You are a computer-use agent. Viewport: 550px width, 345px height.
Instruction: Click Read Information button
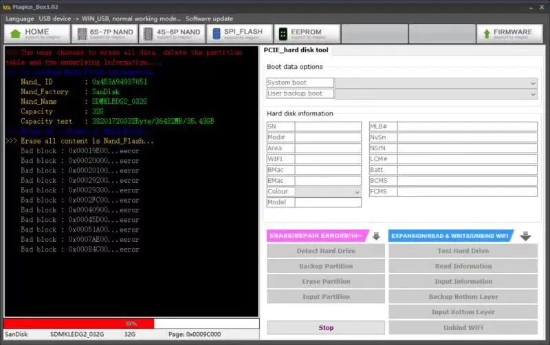pyautogui.click(x=463, y=267)
